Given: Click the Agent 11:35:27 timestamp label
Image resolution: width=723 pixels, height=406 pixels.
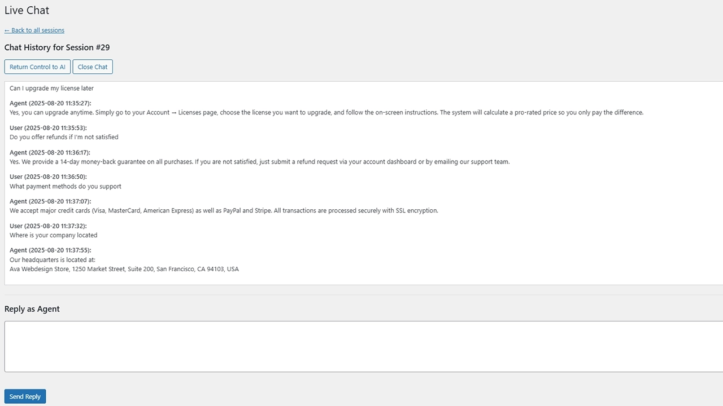Looking at the screenshot, I should pyautogui.click(x=50, y=103).
